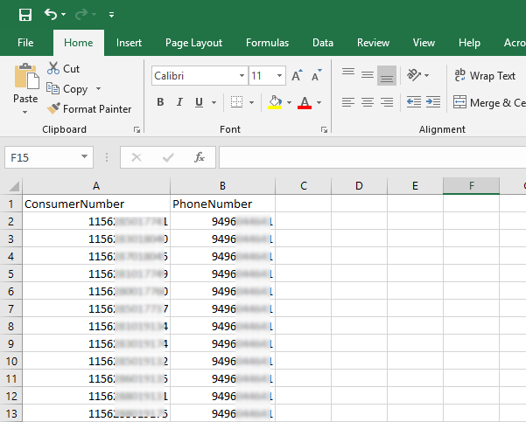Toggle Bold formatting

click(x=160, y=102)
